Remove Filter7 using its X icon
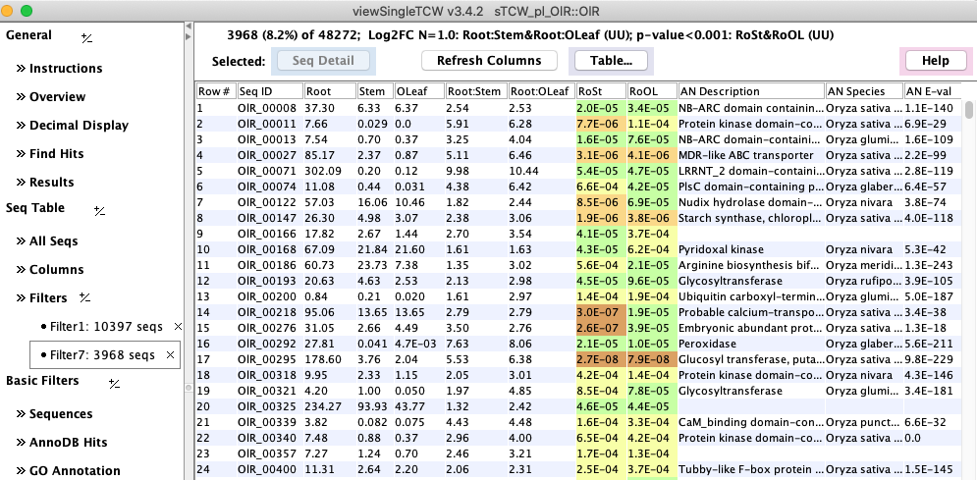The height and width of the screenshot is (480, 977). tap(171, 354)
